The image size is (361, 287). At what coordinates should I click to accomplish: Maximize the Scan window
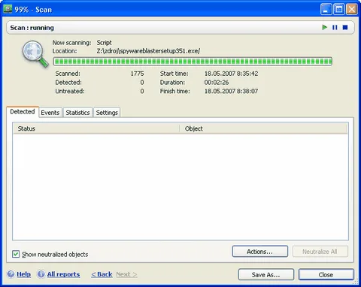pyautogui.click(x=339, y=10)
